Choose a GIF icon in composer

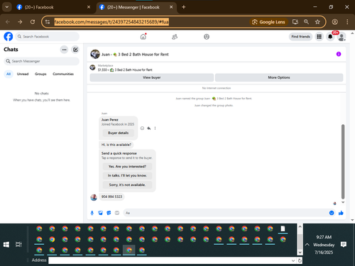pyautogui.click(x=117, y=213)
